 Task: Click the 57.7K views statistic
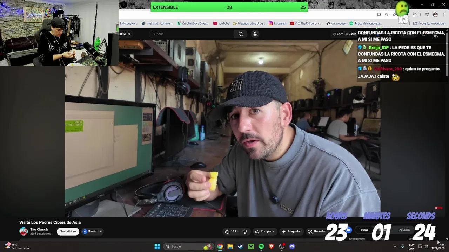(338, 34)
